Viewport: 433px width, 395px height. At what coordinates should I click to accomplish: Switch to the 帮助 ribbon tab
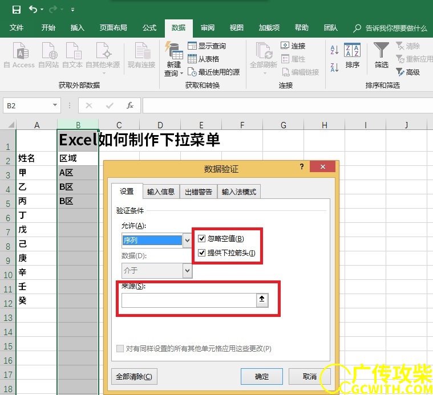[x=301, y=28]
